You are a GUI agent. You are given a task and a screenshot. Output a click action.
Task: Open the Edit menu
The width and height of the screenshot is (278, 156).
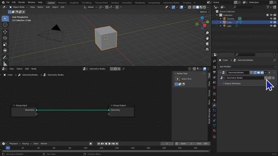[x=13, y=3]
